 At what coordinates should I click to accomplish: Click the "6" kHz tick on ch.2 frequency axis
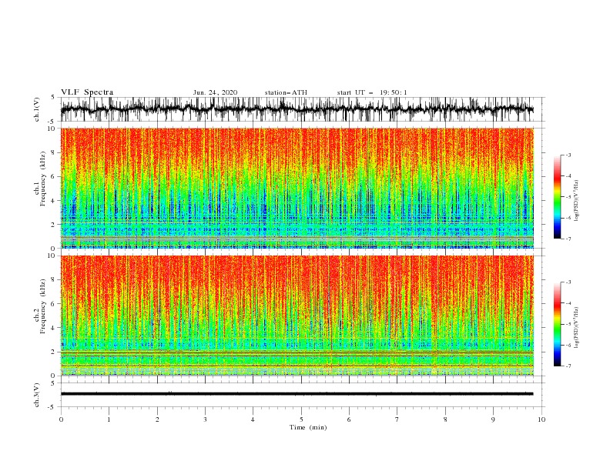53,304
